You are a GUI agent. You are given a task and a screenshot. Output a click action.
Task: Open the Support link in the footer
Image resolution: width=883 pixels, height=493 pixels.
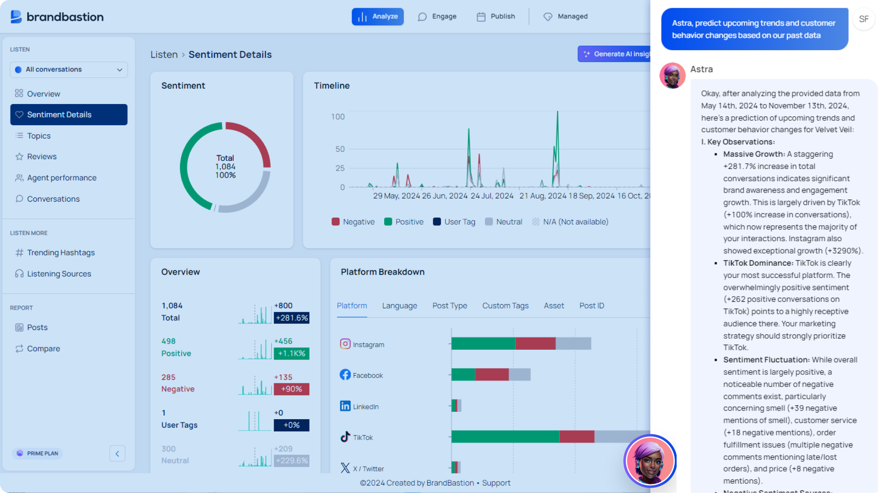[496, 482]
